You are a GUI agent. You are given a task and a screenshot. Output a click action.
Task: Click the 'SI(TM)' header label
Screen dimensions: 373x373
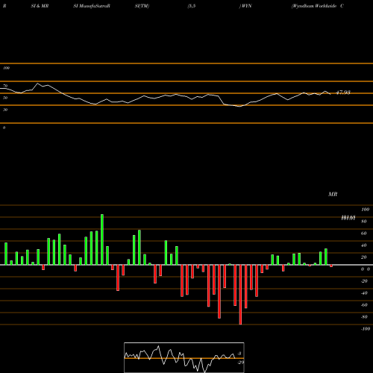point(142,6)
